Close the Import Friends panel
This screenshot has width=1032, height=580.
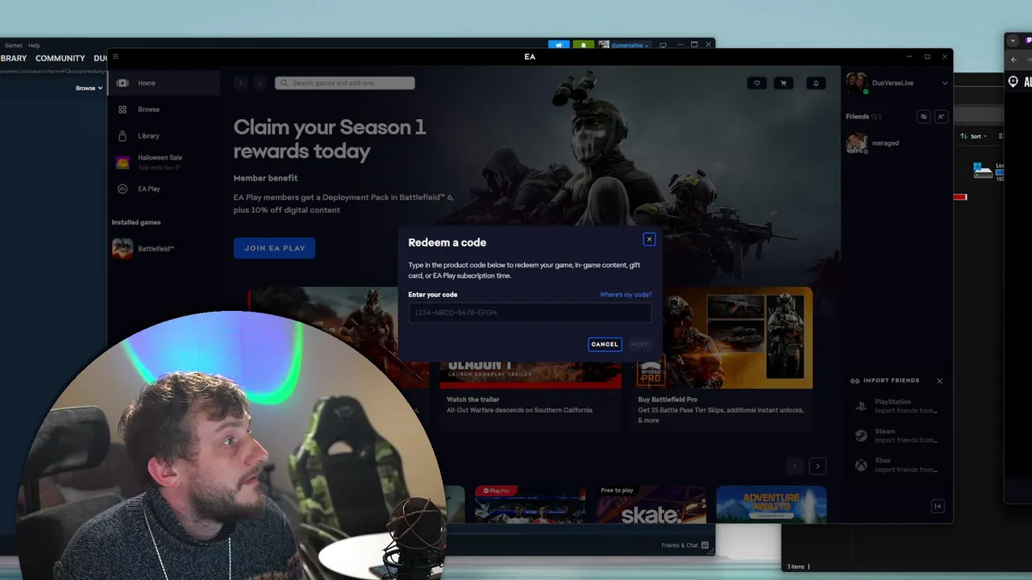[939, 381]
